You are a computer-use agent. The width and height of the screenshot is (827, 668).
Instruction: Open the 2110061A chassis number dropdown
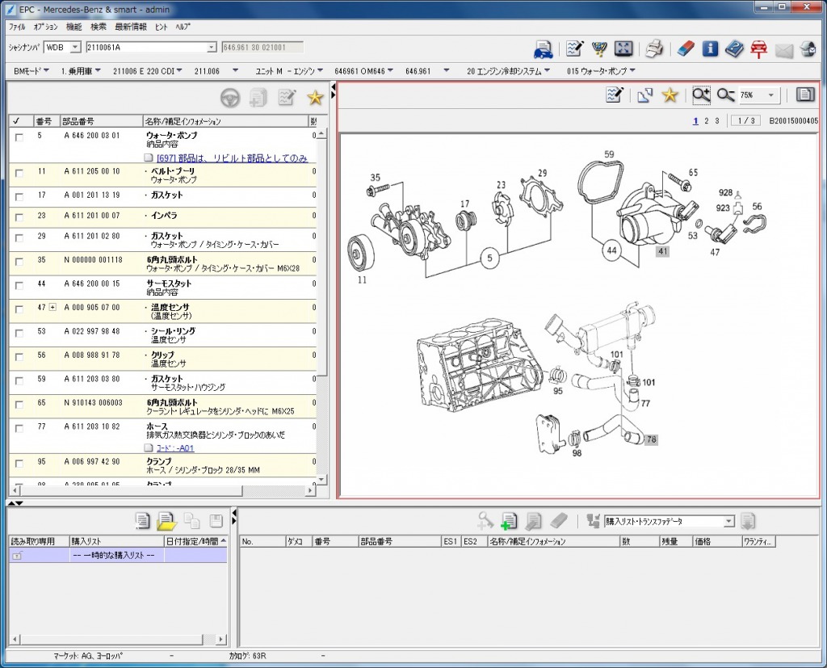[x=212, y=48]
